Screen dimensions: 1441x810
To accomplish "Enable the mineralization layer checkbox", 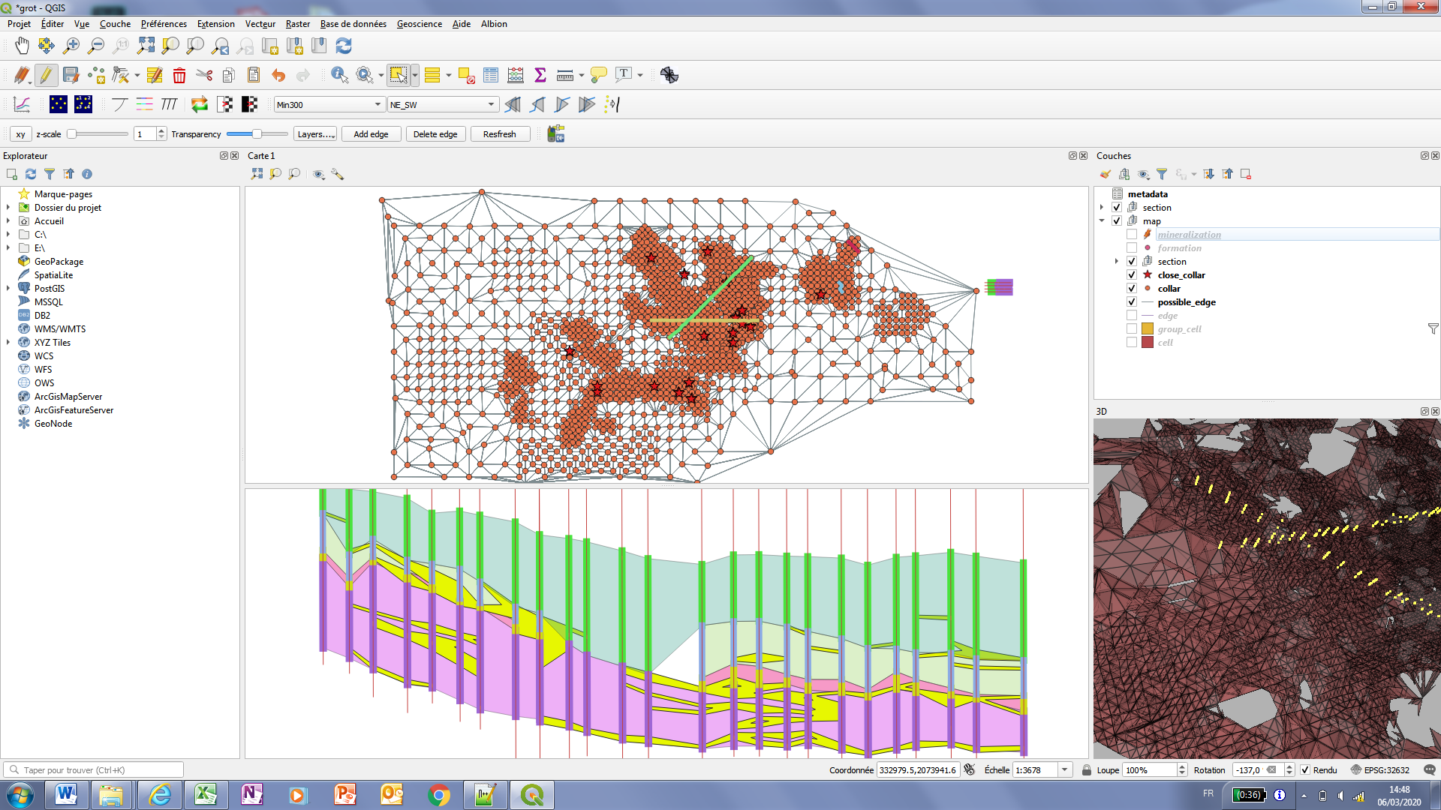I will click(x=1132, y=235).
